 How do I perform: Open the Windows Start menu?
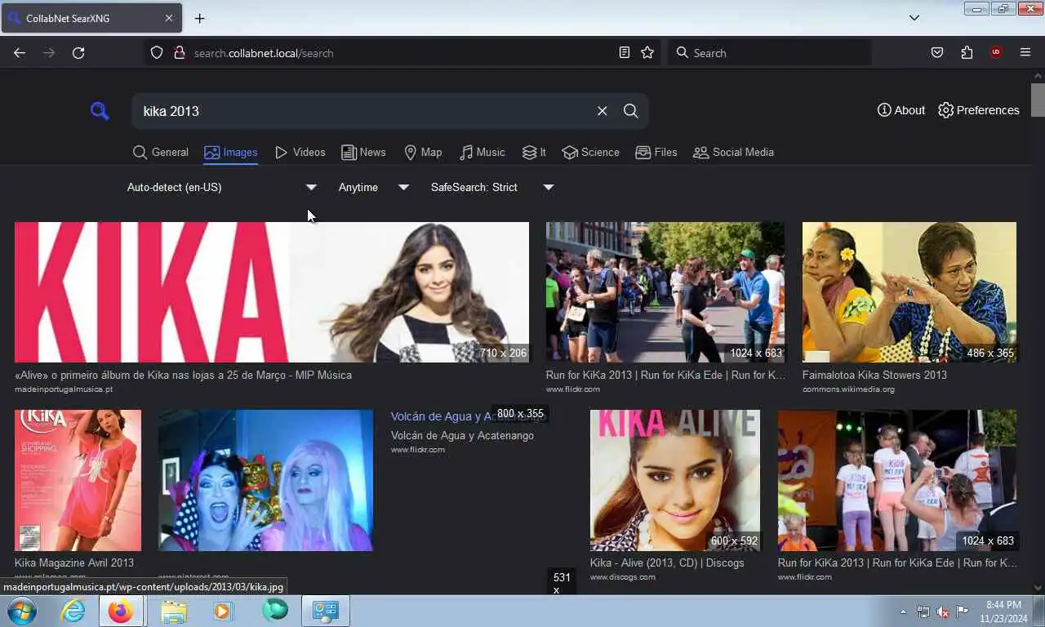tap(20, 611)
